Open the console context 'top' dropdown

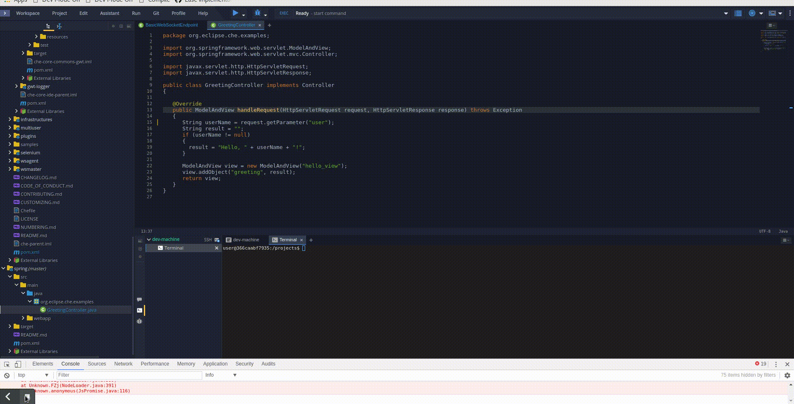pos(33,375)
